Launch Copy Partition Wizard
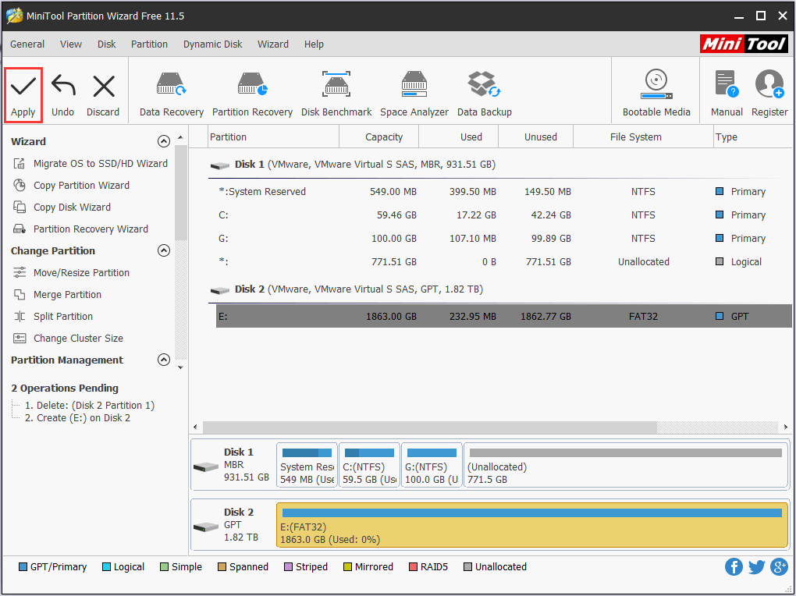The width and height of the screenshot is (796, 596). (72, 186)
